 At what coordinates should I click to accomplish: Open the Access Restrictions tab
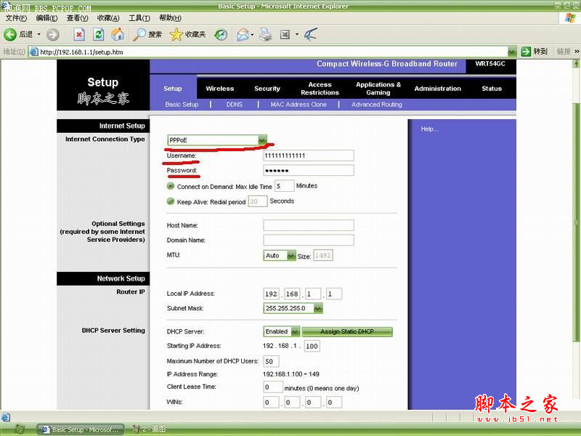coord(320,89)
